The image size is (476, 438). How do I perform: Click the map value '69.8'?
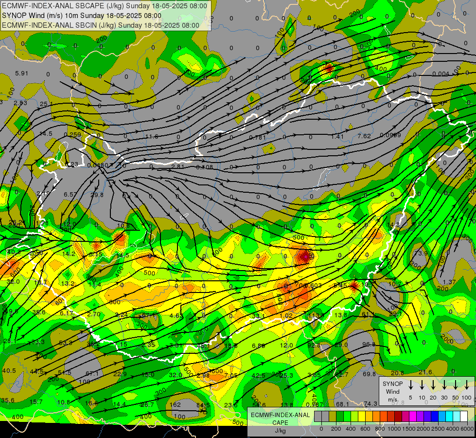[x=369, y=374]
